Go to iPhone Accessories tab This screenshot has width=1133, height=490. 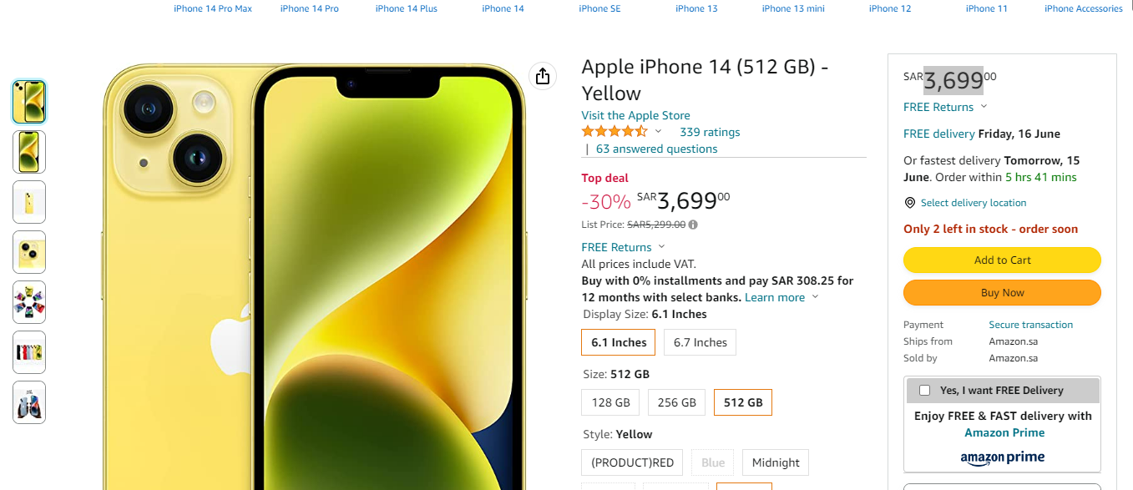tap(1083, 8)
